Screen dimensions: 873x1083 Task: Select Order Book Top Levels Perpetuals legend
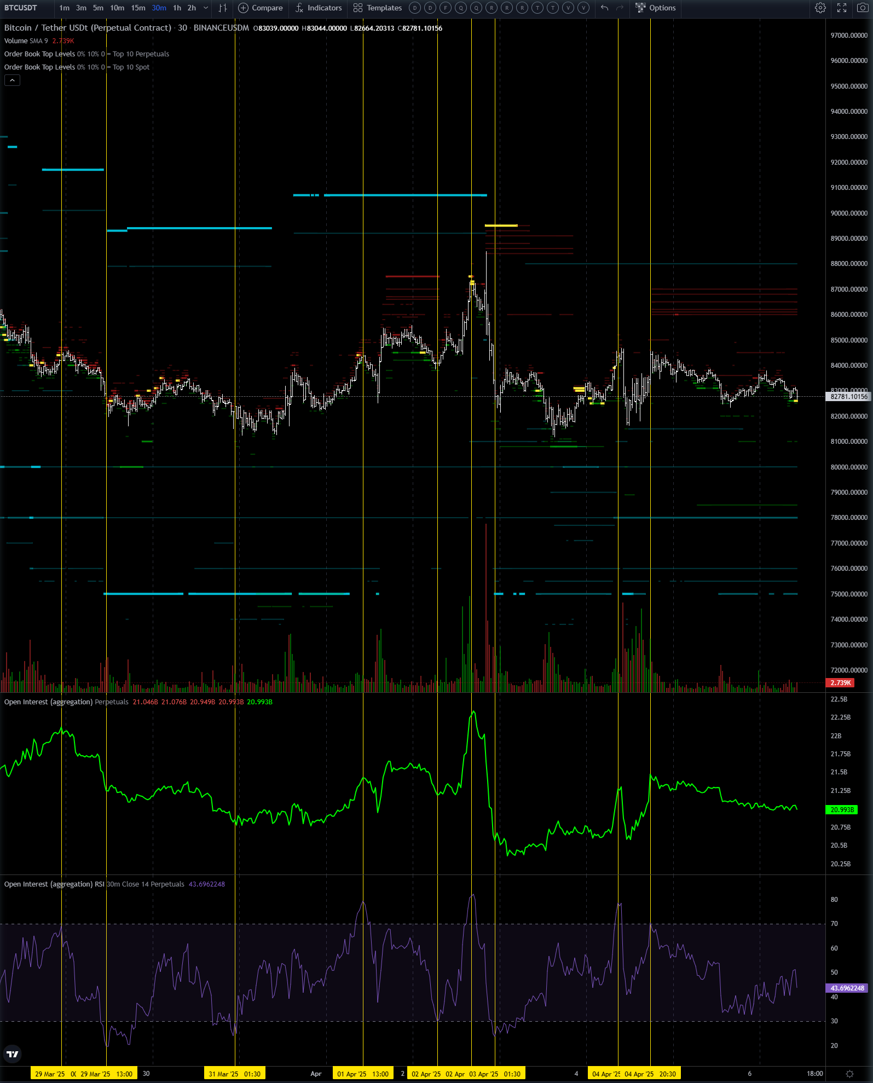[86, 54]
